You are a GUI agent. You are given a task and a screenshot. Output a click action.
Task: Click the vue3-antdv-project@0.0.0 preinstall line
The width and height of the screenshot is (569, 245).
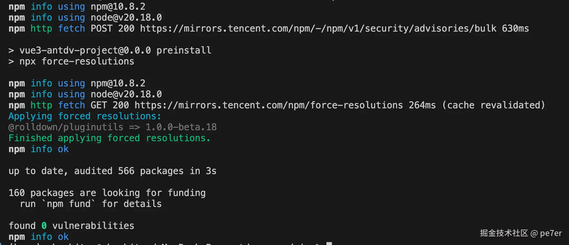(x=115, y=50)
